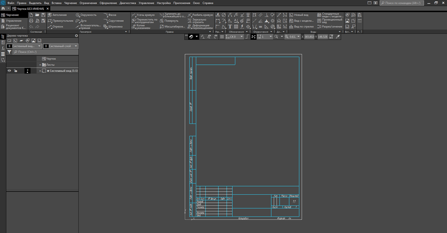Select the Чертеж item in tree

click(49, 59)
